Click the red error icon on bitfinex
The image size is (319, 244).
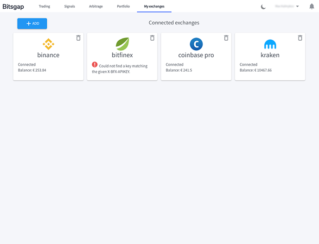(95, 65)
